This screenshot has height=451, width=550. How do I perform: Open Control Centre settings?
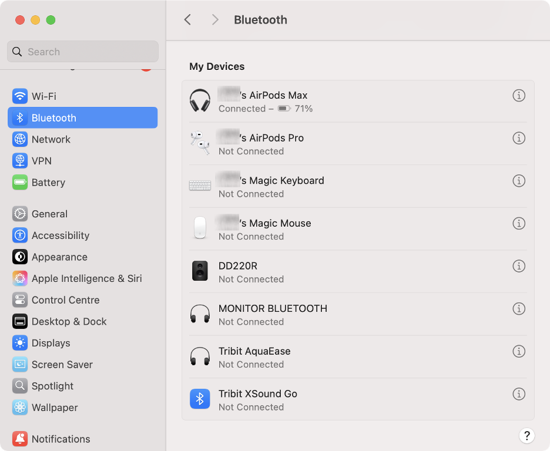(x=82, y=300)
